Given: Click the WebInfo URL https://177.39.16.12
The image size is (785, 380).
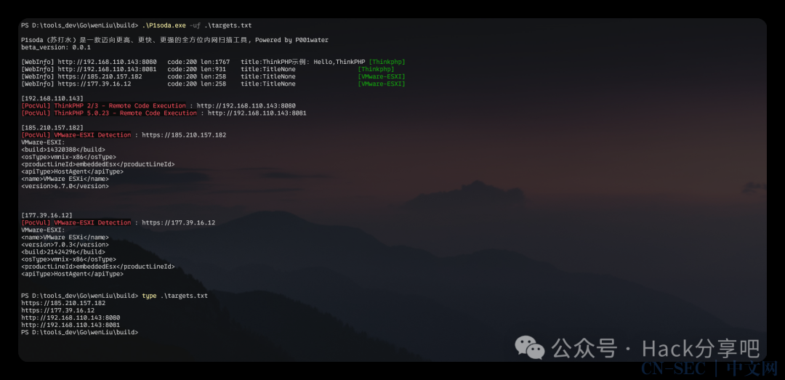Looking at the screenshot, I should pyautogui.click(x=94, y=84).
